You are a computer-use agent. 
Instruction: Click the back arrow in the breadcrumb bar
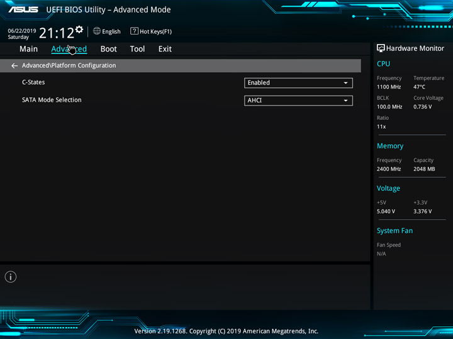14,66
